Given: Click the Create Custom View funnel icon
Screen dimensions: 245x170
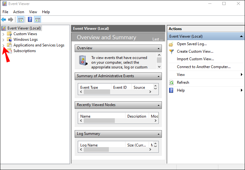Looking at the screenshot, I should (x=171, y=51).
